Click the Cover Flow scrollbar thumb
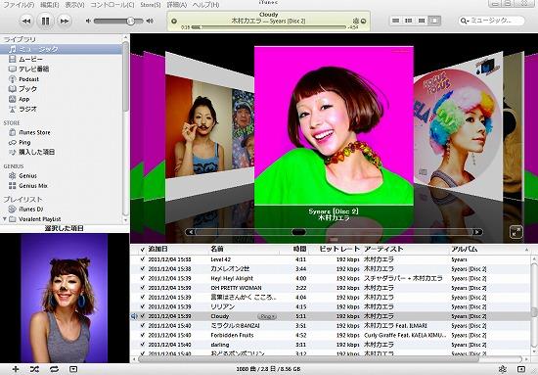Screen dimensions: 538x375 tap(298, 232)
